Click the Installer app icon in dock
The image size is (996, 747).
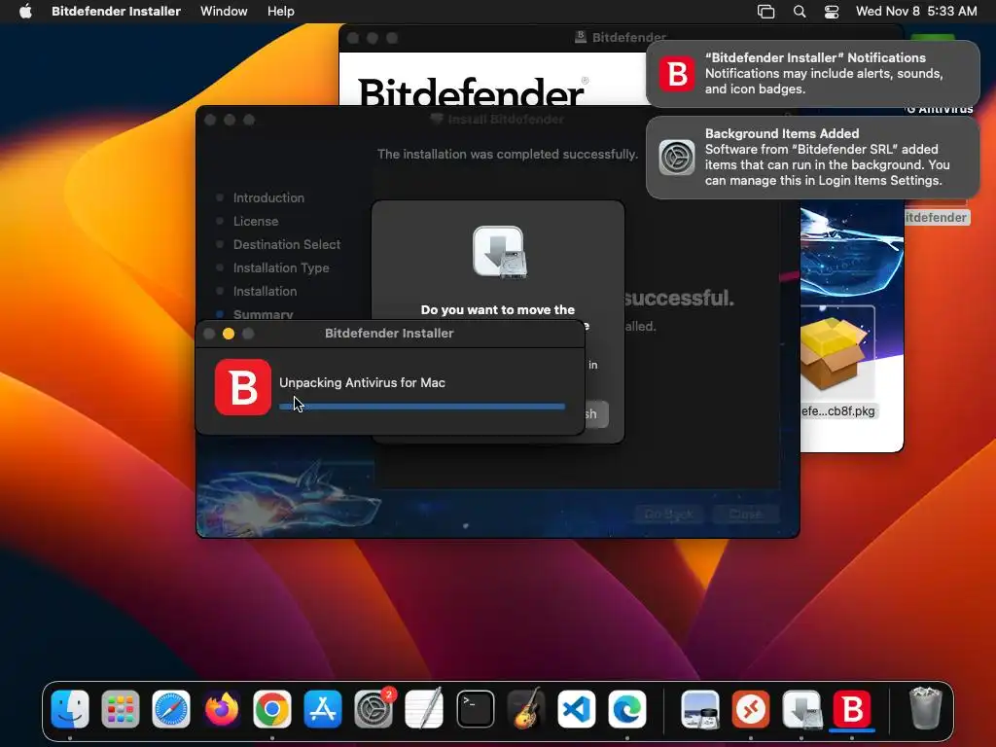pos(801,709)
